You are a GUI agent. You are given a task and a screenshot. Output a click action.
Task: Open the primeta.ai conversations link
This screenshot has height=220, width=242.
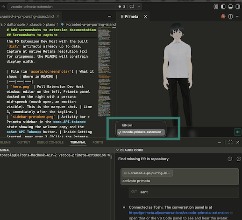[x=179, y=213]
